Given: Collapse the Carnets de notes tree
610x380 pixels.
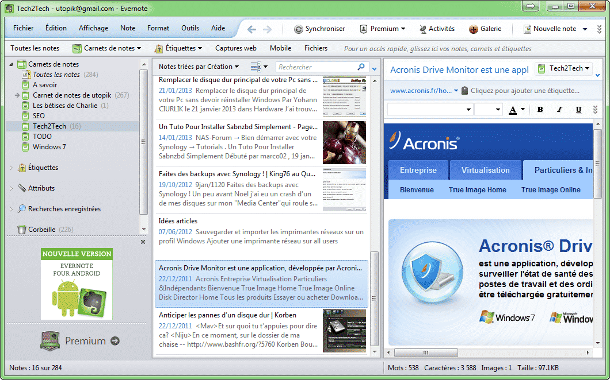Looking at the screenshot, I should [x=12, y=64].
